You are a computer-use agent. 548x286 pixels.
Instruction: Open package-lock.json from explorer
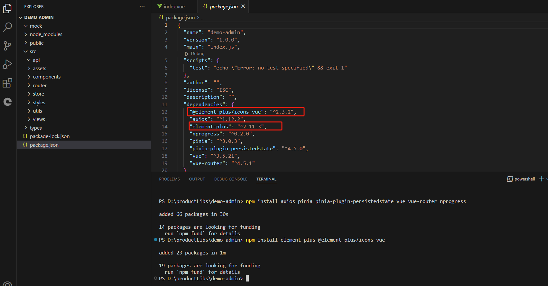[84, 136]
